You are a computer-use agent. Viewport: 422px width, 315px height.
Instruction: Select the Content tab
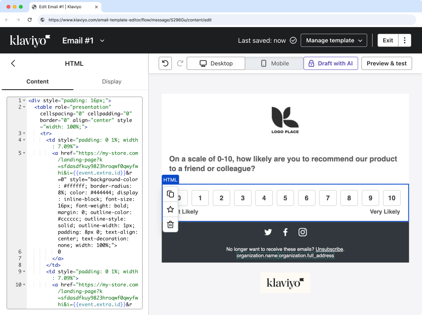coord(38,81)
